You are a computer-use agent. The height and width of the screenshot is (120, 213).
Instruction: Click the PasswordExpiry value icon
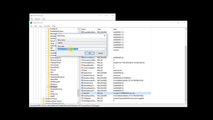[x=82, y=58]
